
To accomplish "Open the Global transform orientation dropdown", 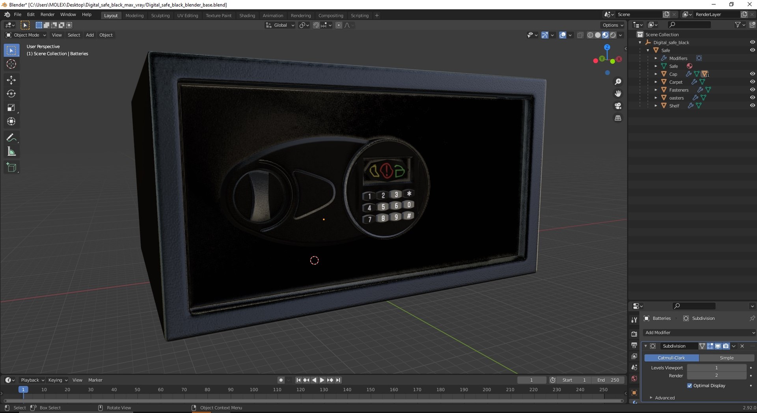I will coord(280,25).
